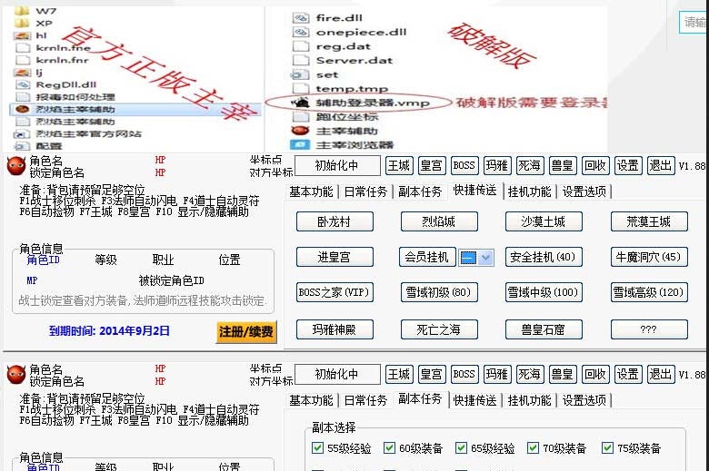This screenshot has width=709, height=471.
Task: Enable the 55级经验 checkbox
Action: tap(317, 448)
